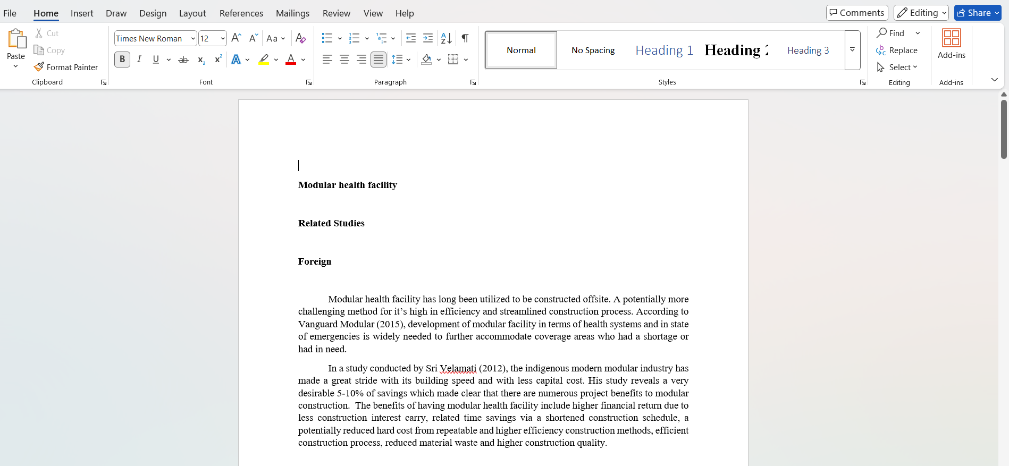Collapse the ribbon with the chevron
Viewport: 1009px width, 466px height.
995,80
